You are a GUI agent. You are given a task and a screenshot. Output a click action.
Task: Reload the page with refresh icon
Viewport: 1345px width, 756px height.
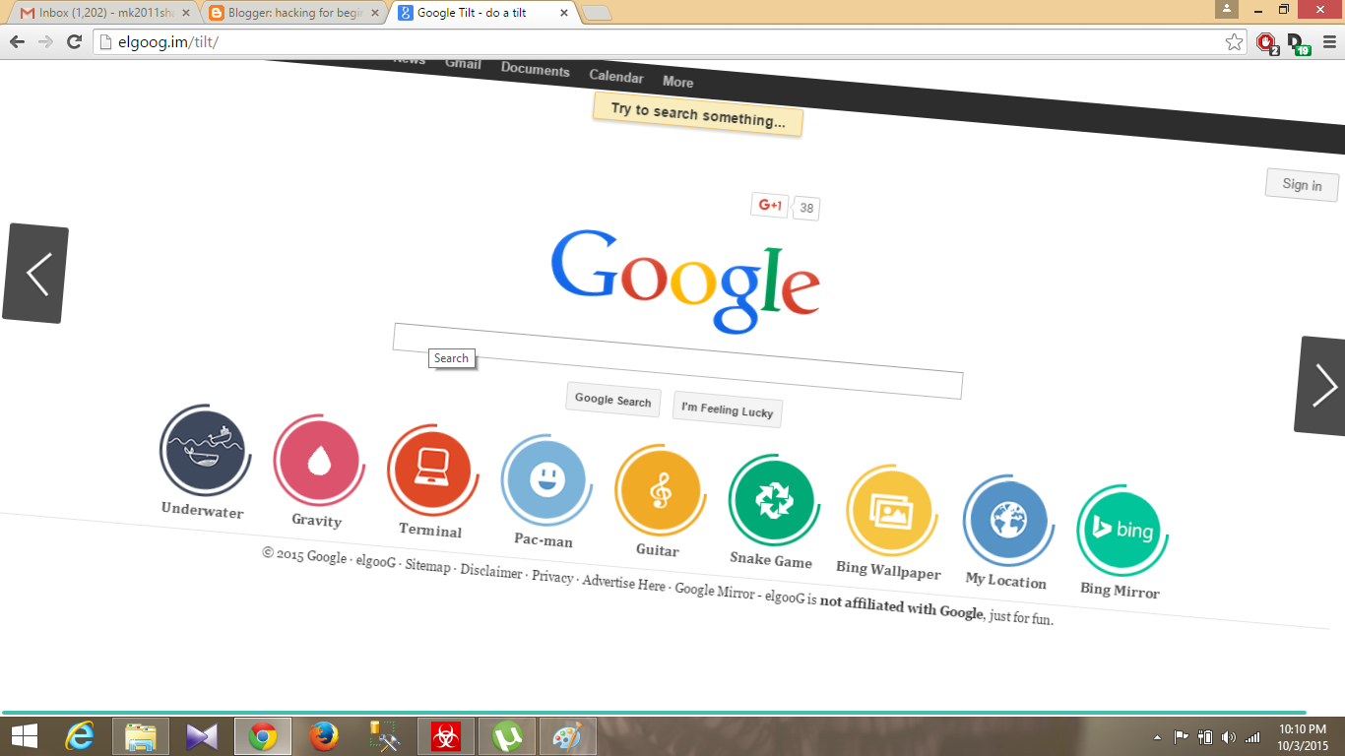(74, 41)
